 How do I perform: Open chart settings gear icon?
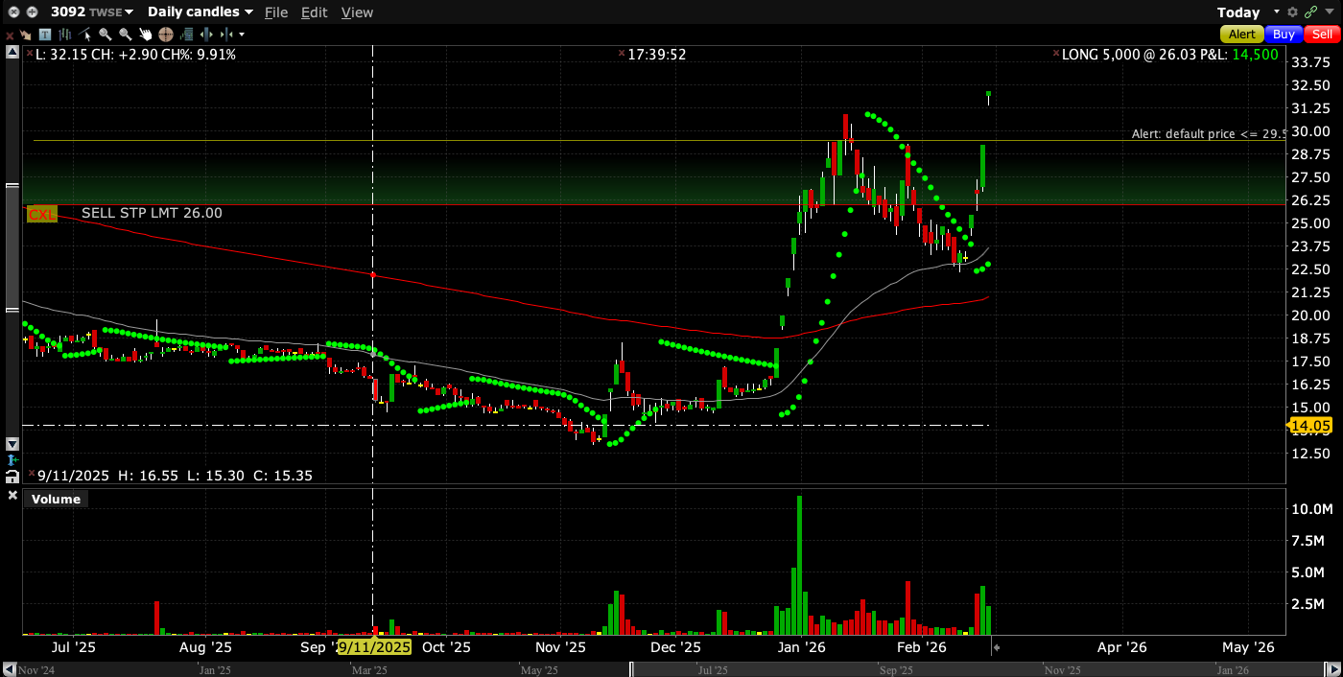(1292, 12)
